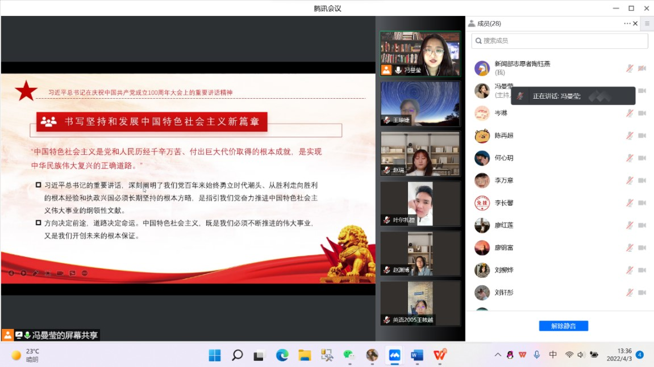Click the previous slide arrow on slideshow toolbar
The image size is (654, 367).
11,273
